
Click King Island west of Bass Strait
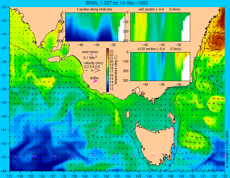click(x=128, y=114)
